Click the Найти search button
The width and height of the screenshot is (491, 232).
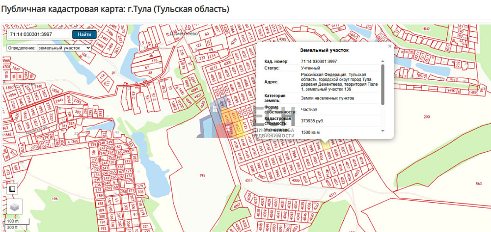coord(84,34)
